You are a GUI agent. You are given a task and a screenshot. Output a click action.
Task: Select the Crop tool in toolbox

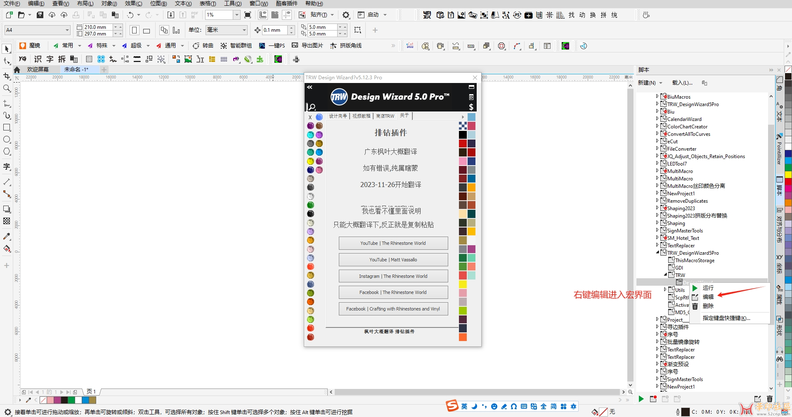7,76
